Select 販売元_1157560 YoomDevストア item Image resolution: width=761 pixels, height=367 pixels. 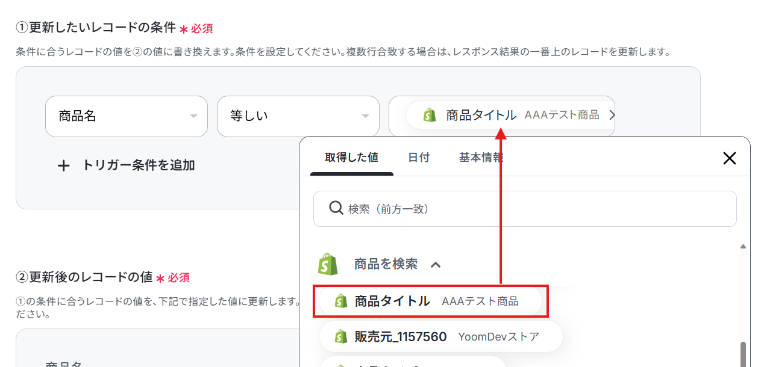click(440, 336)
